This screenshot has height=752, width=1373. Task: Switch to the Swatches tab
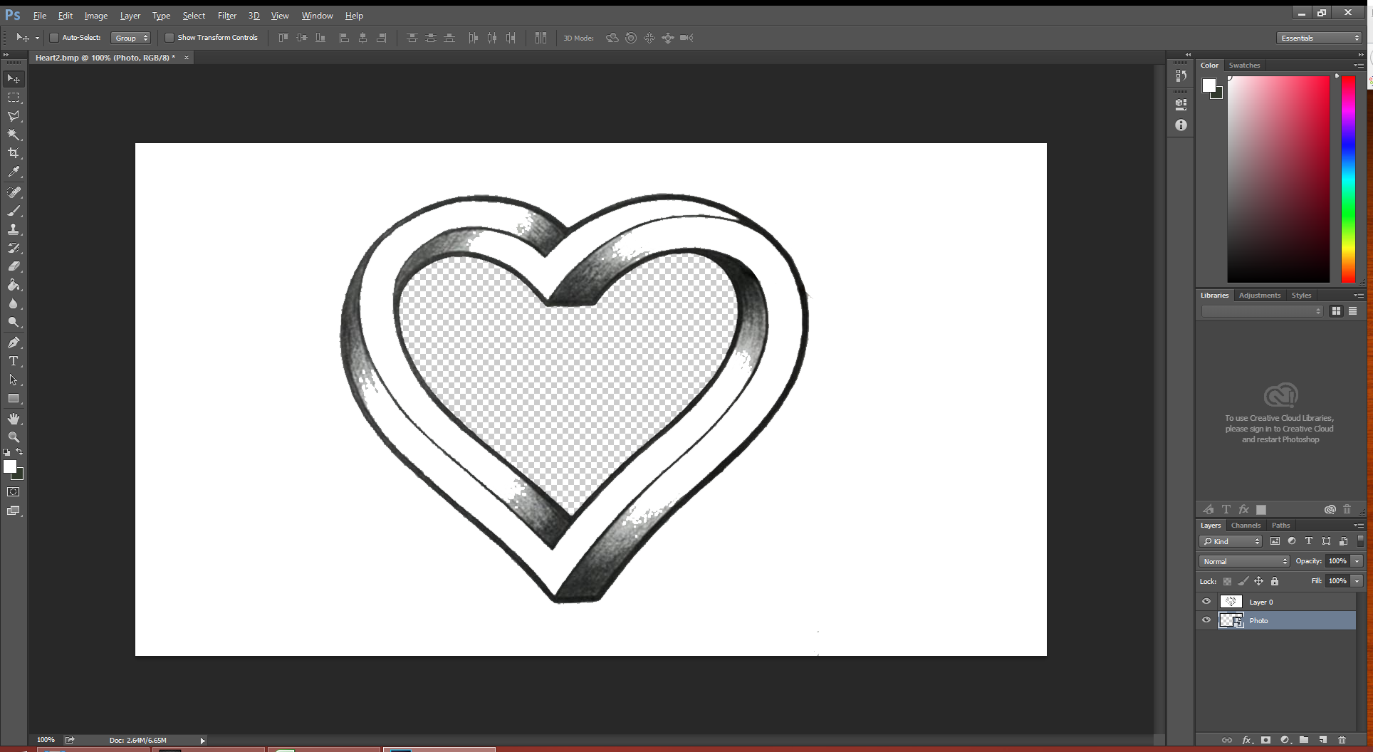(1244, 65)
